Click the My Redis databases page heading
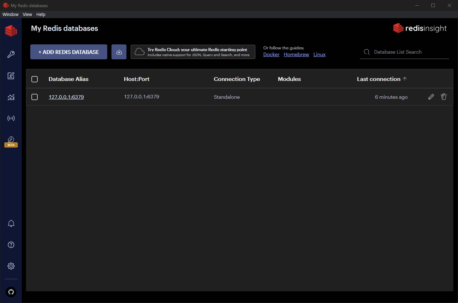Viewport: 458px width, 303px height. (x=64, y=28)
